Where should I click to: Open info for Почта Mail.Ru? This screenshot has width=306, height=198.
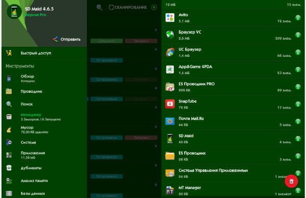coord(298,121)
